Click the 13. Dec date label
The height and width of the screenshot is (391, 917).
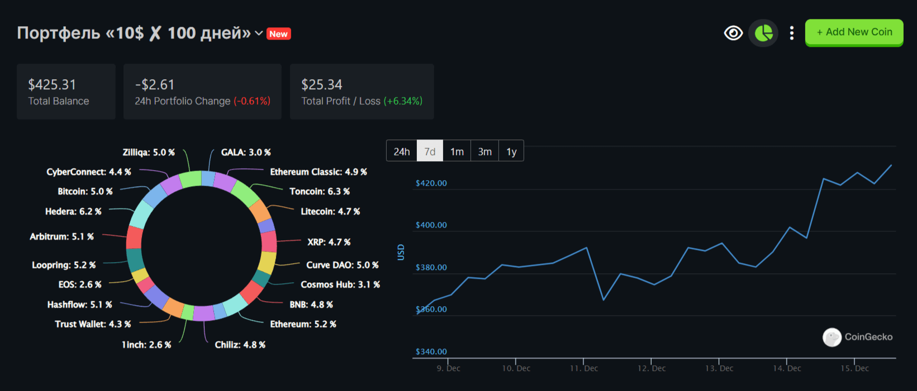tap(719, 368)
